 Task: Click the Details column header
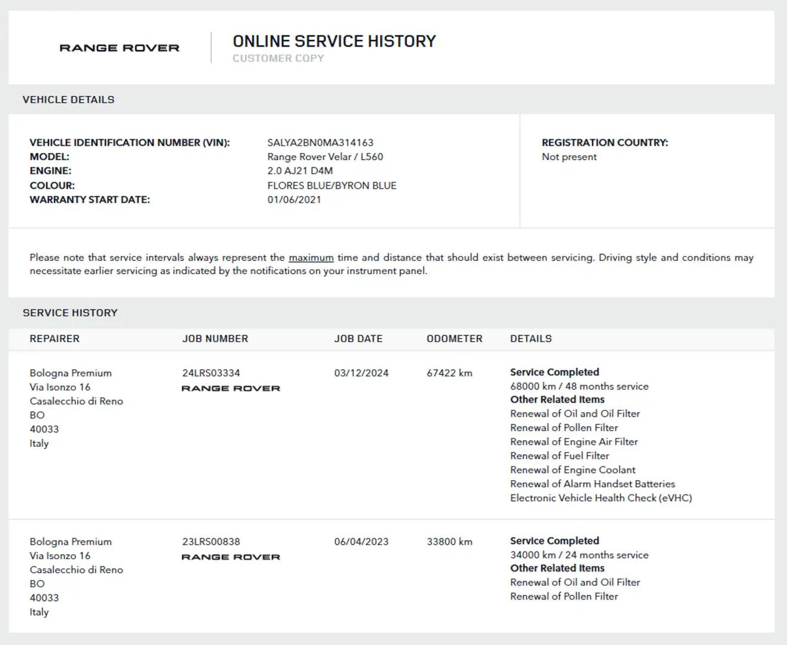(x=531, y=339)
